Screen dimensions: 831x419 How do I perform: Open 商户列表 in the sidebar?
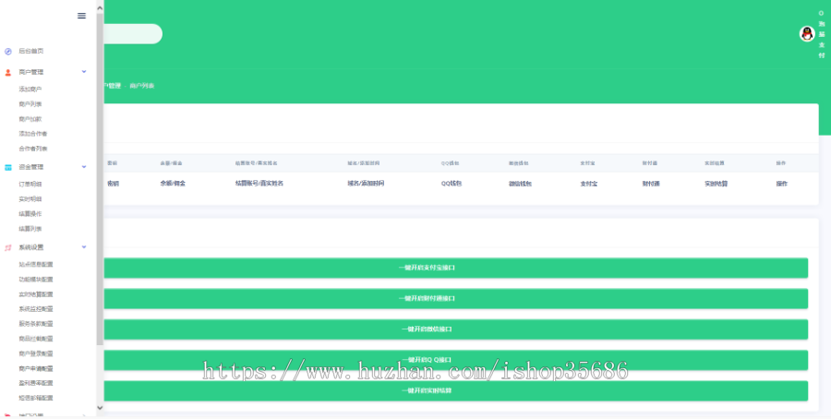point(30,104)
